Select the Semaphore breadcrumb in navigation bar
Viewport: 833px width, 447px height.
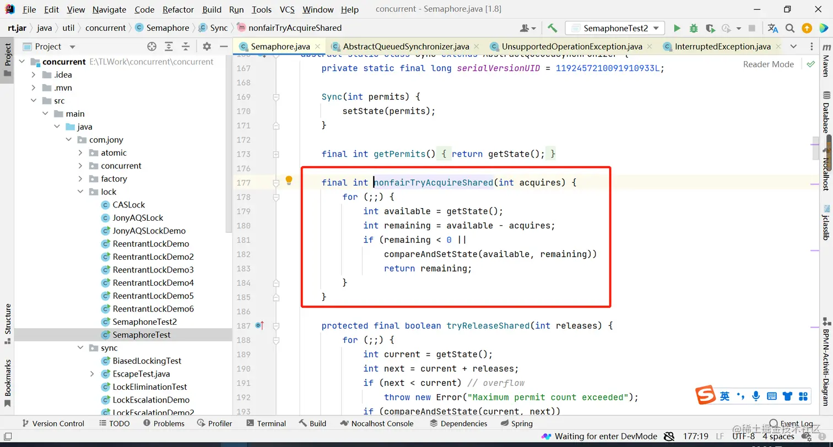[162, 28]
